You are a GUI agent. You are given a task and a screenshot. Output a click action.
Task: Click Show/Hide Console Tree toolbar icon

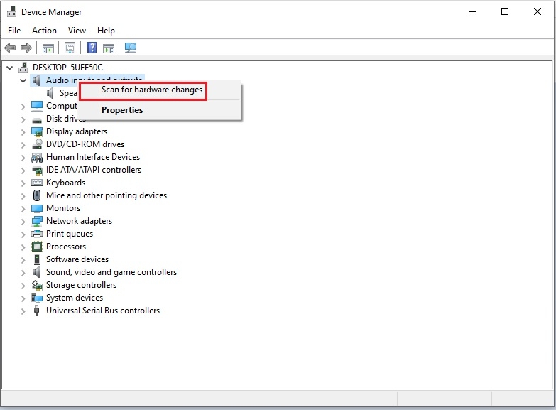click(x=48, y=48)
